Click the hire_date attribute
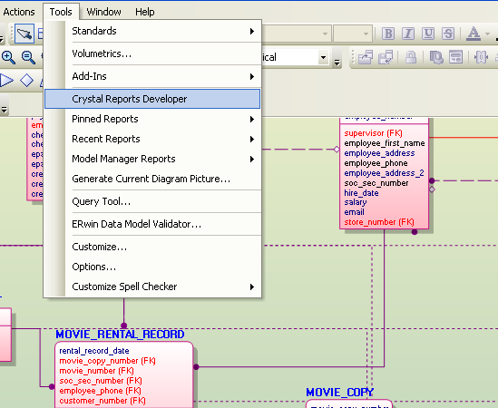 coord(361,193)
